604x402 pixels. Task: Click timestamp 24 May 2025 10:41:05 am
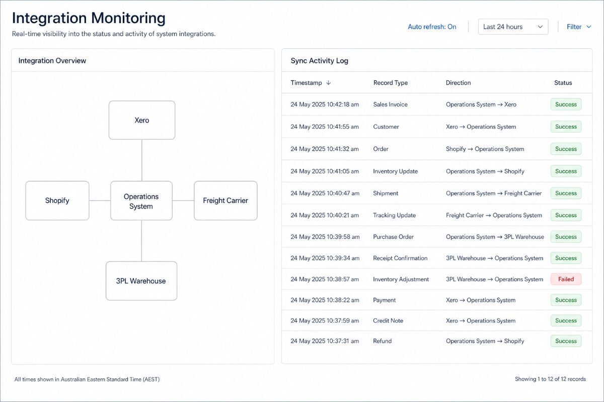325,171
